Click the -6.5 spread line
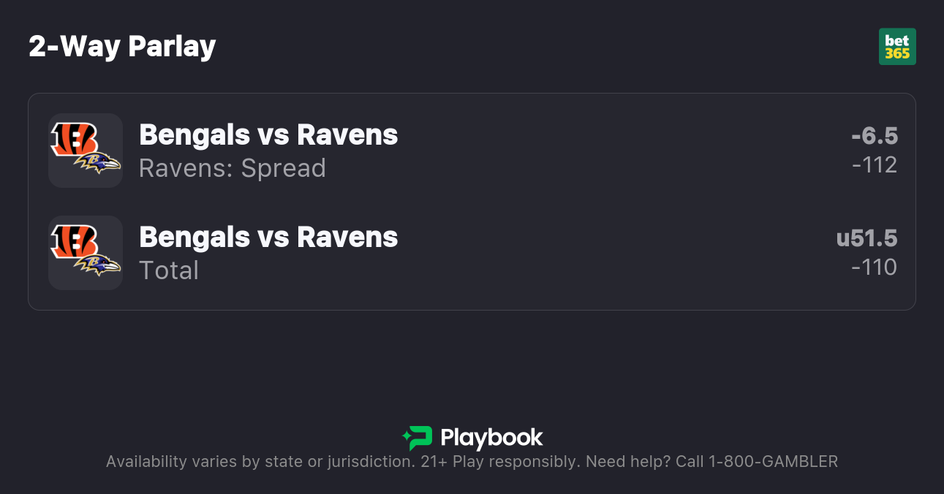Viewport: 944px width, 494px height. click(x=875, y=136)
